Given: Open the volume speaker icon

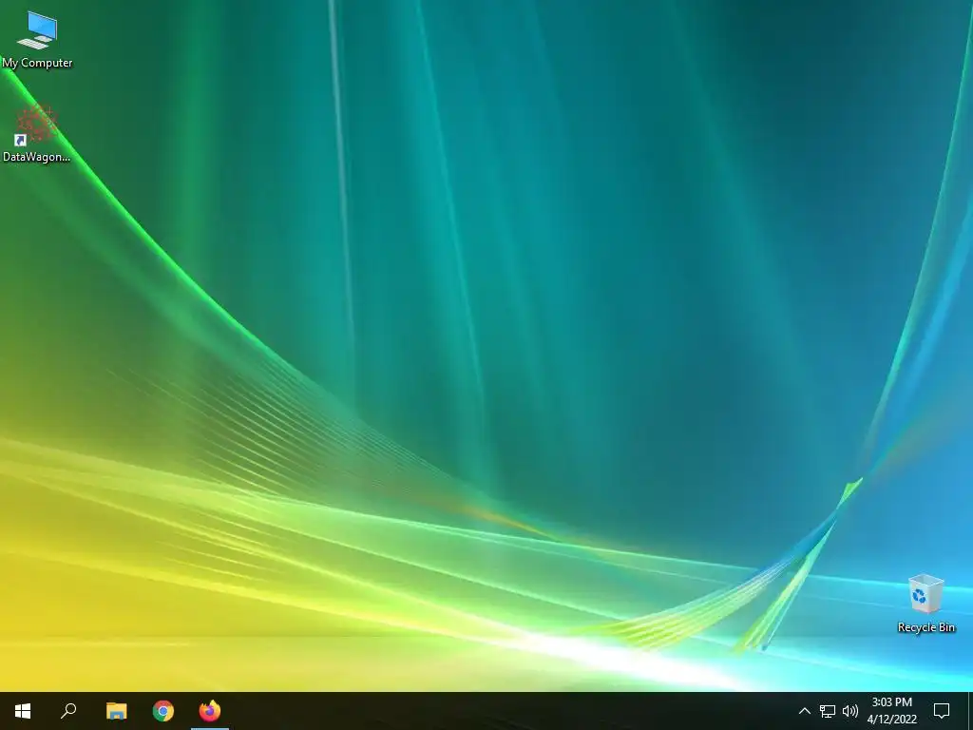Looking at the screenshot, I should [850, 711].
